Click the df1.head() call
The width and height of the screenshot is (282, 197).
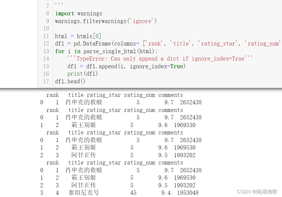(70, 81)
